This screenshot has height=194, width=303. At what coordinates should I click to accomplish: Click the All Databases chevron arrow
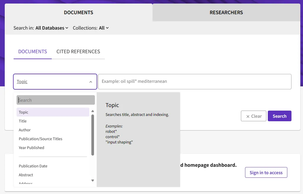coord(67,28)
